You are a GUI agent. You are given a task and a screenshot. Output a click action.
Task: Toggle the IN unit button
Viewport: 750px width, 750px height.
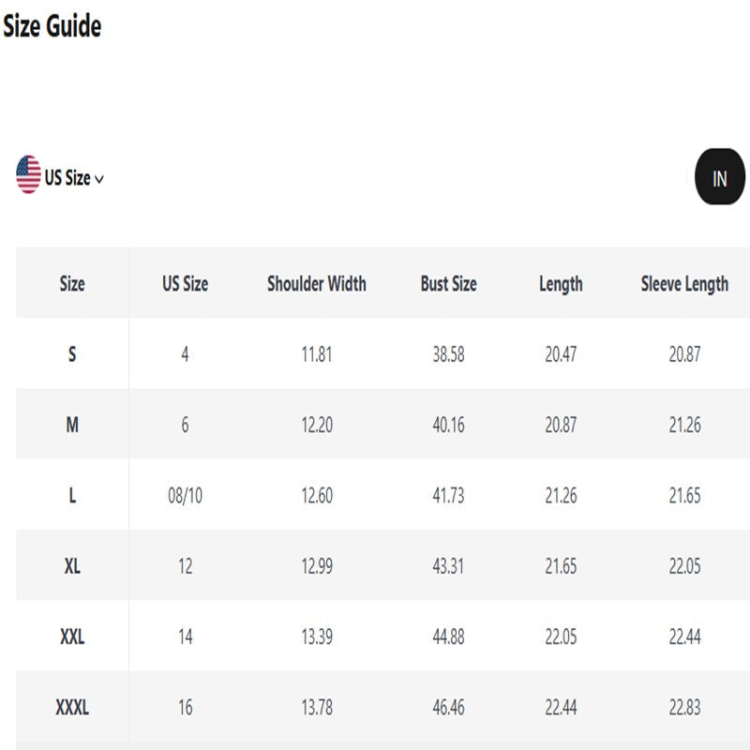719,177
